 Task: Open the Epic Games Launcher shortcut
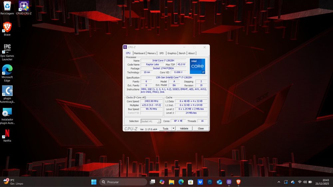point(7,52)
